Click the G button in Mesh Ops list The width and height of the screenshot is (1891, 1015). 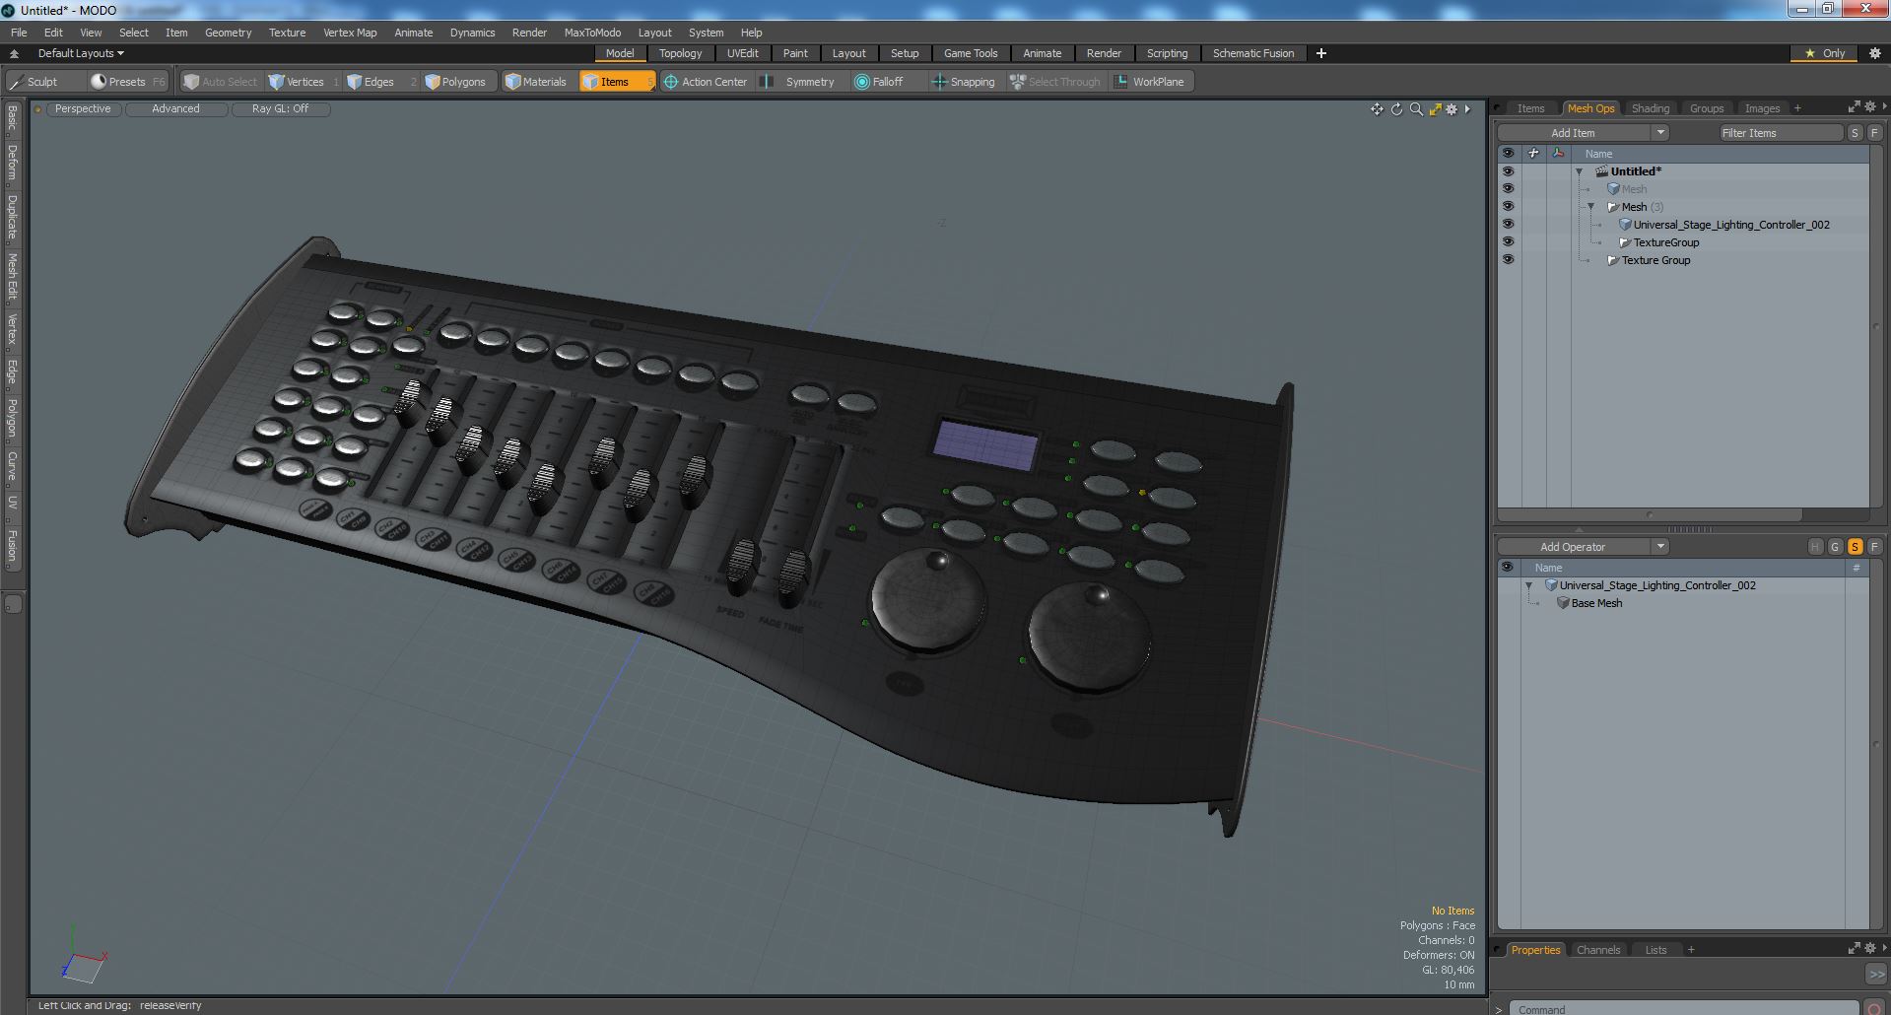[1835, 547]
